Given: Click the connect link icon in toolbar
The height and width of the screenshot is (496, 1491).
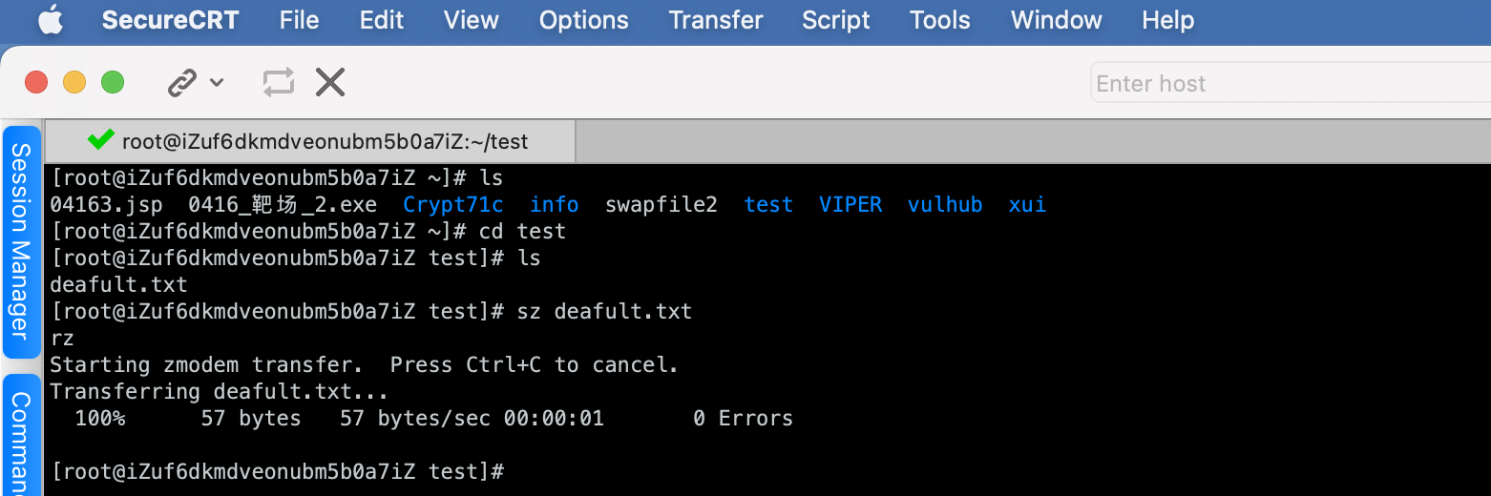Looking at the screenshot, I should (x=181, y=83).
